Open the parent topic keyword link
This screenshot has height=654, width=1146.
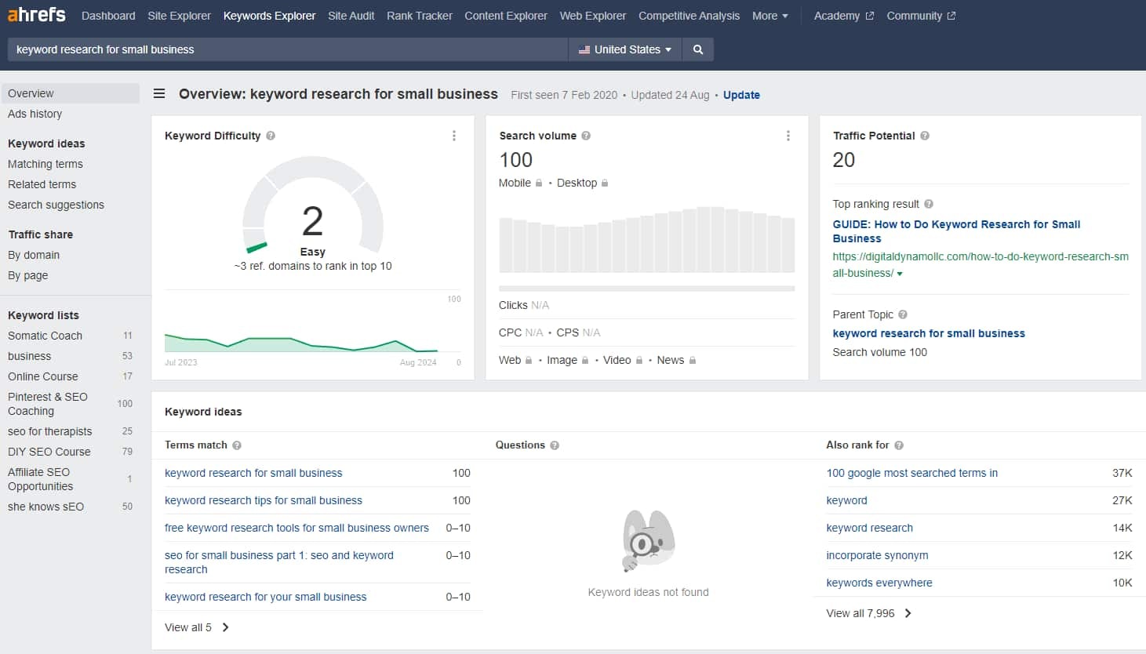929,333
